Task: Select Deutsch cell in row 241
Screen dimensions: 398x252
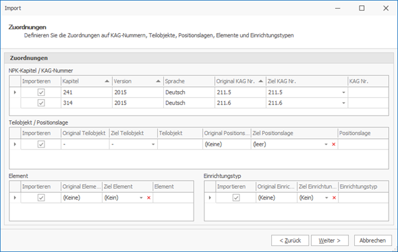Action: coord(189,92)
